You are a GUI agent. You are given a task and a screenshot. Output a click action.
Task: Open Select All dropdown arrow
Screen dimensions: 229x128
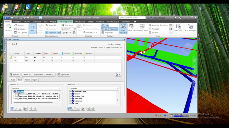58,25
